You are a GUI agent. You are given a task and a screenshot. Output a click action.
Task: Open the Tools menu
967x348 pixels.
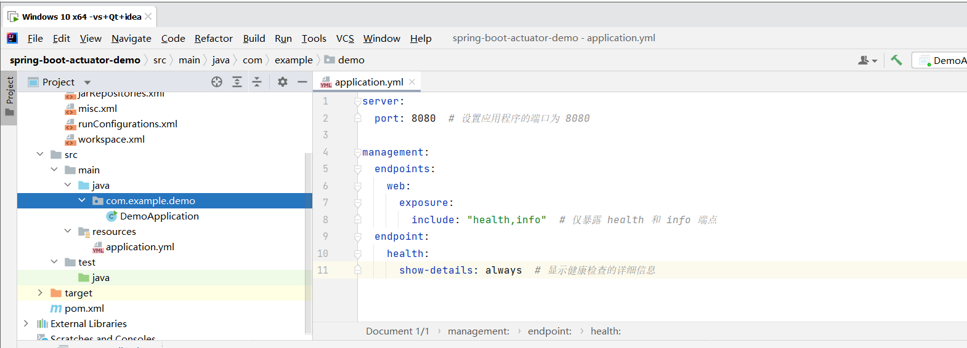tap(314, 38)
